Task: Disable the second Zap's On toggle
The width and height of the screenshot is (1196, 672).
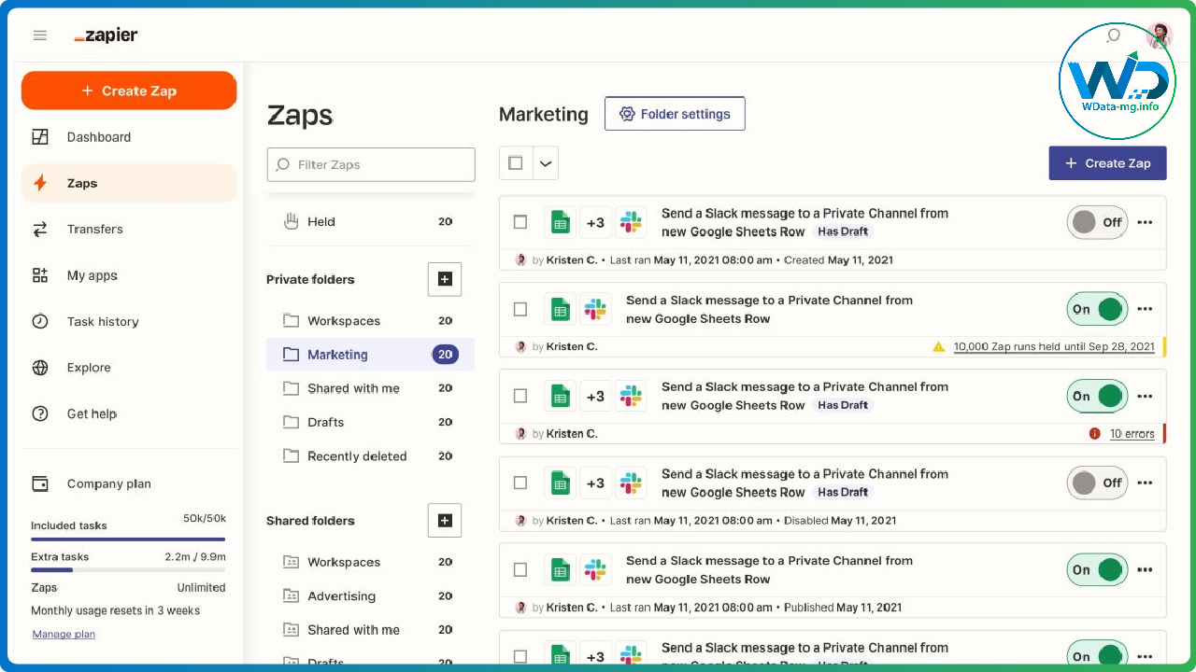Action: [1097, 309]
